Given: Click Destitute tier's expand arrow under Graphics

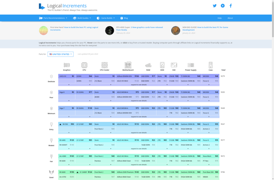Looking at the screenshot, I should [x=69, y=85].
